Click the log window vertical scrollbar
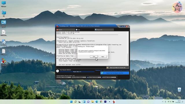185x104 pixels. pyautogui.click(x=128, y=59)
